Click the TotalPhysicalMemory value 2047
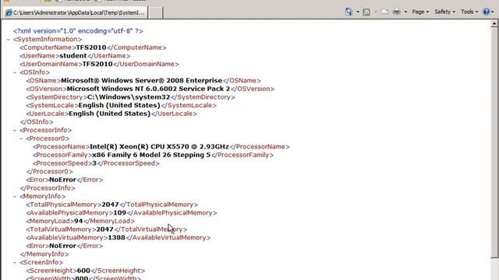Image resolution: width=499 pixels, height=280 pixels. [x=110, y=205]
